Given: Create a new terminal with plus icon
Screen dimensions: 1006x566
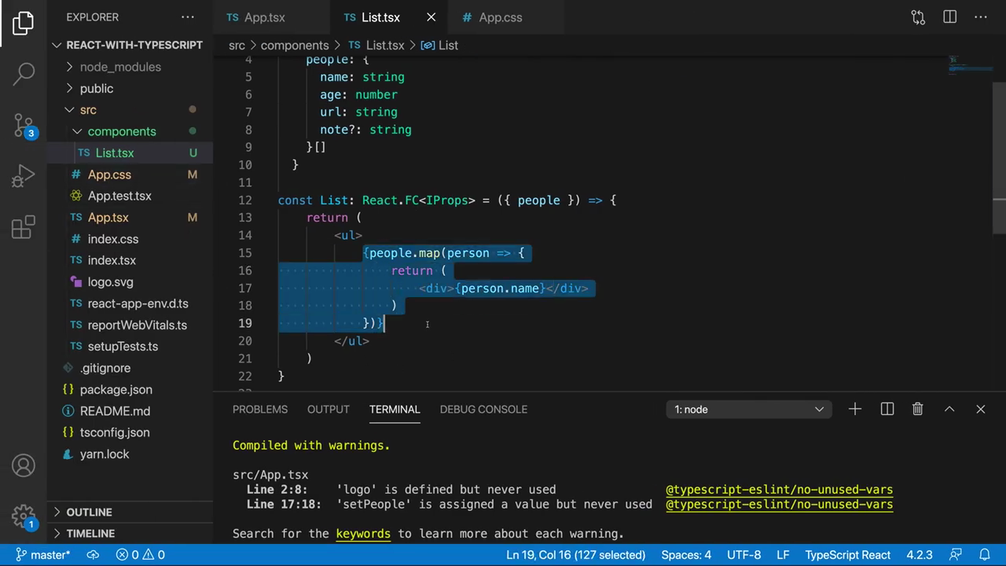Looking at the screenshot, I should pyautogui.click(x=855, y=409).
